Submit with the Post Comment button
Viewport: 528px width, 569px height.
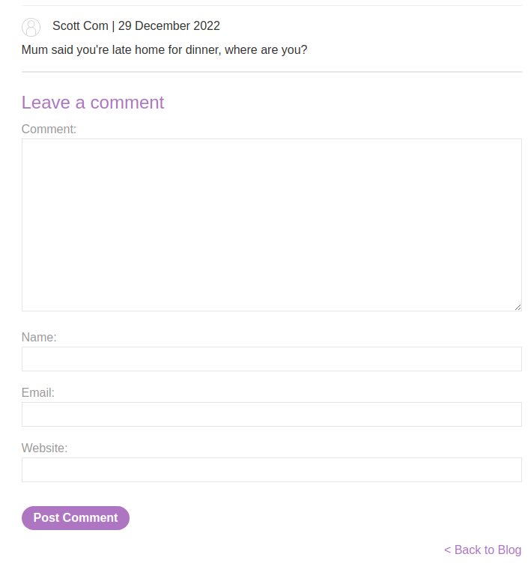pyautogui.click(x=76, y=518)
